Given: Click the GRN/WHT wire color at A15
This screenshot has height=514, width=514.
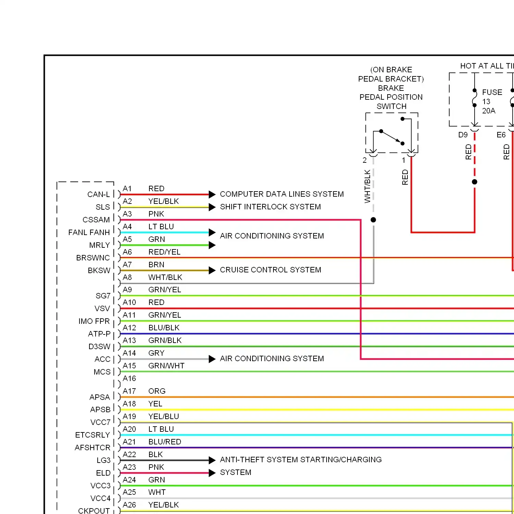Looking at the screenshot, I should coord(166,366).
